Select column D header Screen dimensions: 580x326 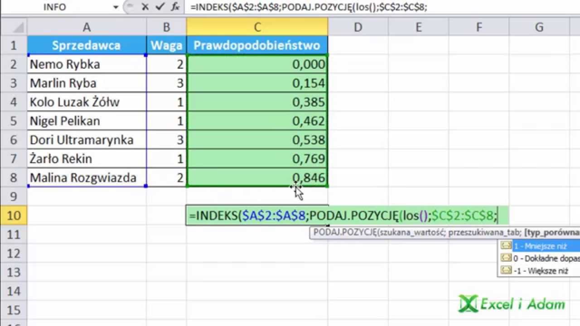(358, 27)
